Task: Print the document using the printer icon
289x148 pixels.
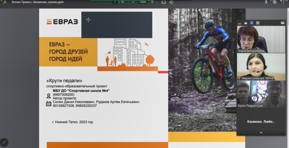Action: point(275,2)
